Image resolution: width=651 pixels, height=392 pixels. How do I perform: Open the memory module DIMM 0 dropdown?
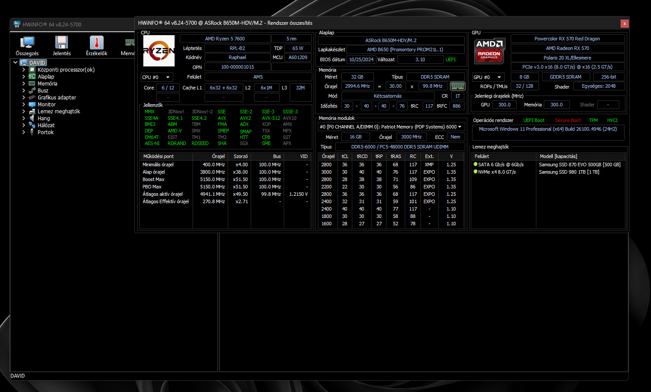click(391, 127)
